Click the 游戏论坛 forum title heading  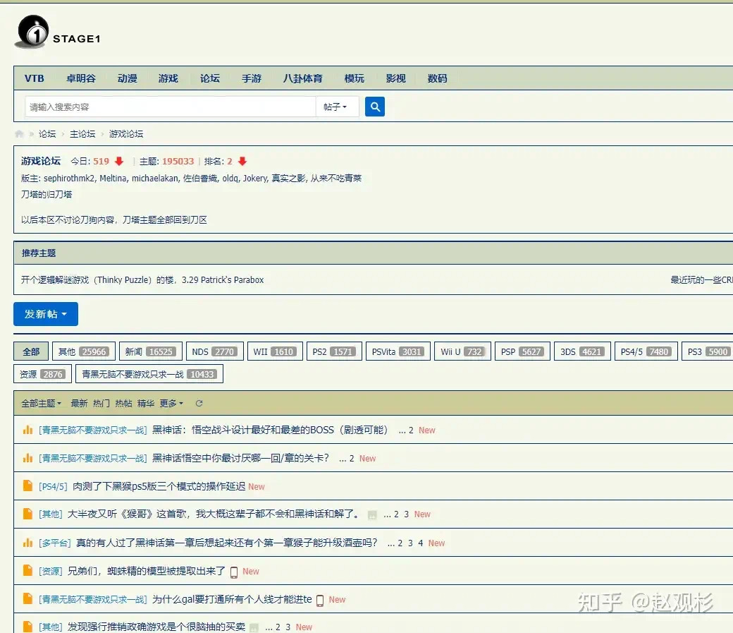coord(41,161)
